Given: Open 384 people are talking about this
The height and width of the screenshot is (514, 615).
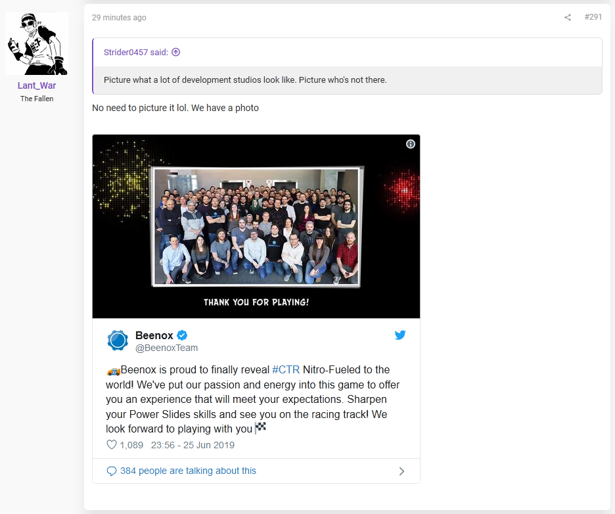Looking at the screenshot, I should [x=189, y=471].
